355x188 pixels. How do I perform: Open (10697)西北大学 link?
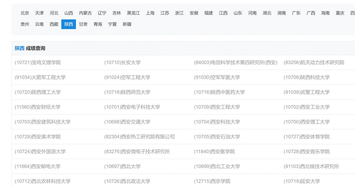[122, 167]
